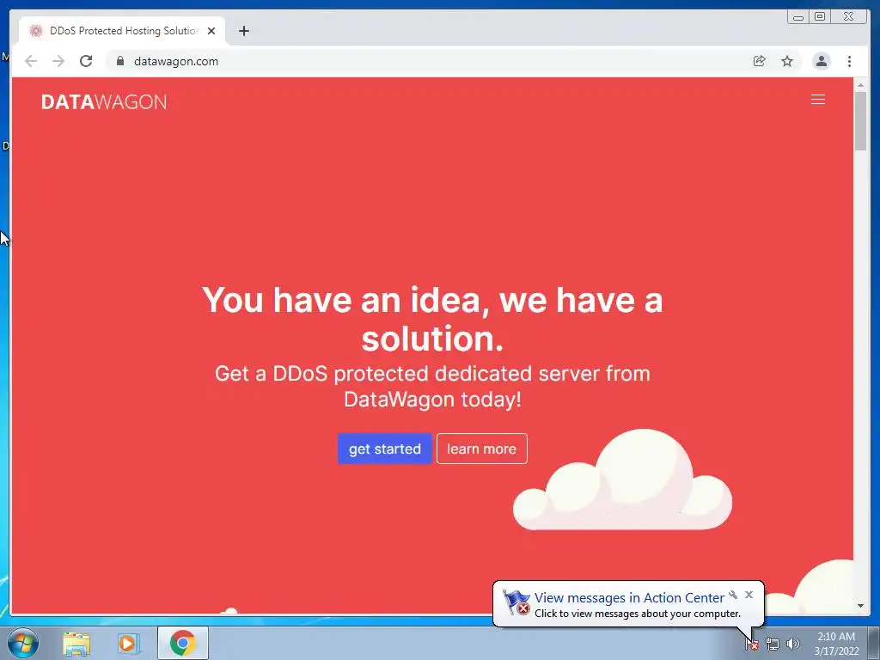
Task: Click the Chrome taskbar icon
Action: pos(182,643)
